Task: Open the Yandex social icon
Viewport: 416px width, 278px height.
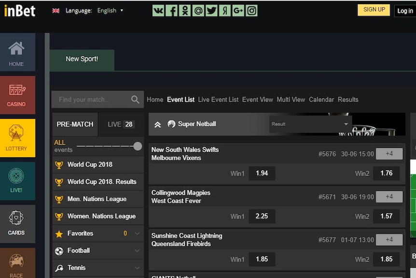Action: coord(225,11)
